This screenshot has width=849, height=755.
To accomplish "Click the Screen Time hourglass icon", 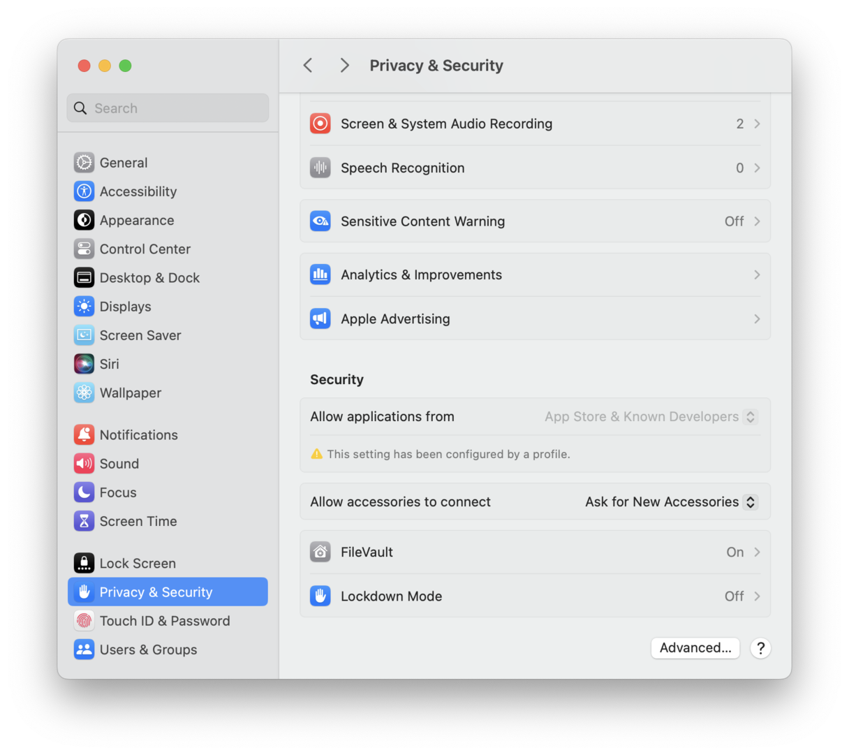I will 84,521.
